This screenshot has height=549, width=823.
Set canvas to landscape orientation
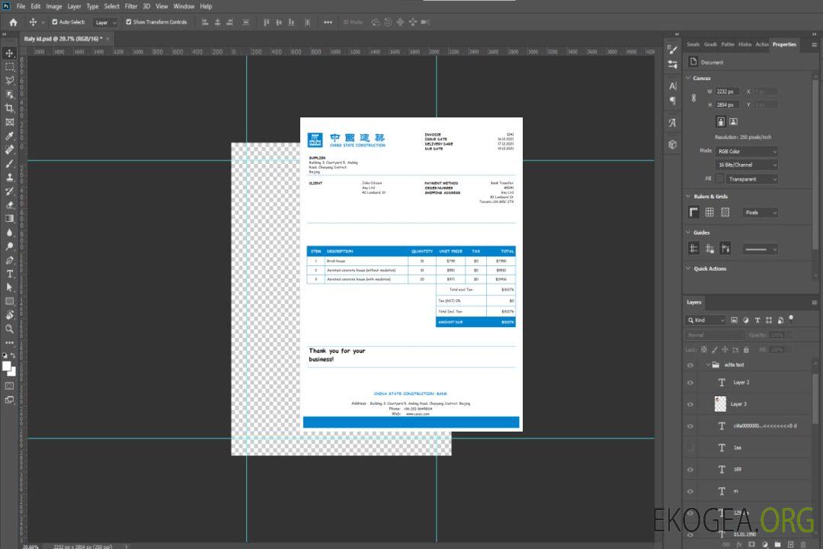click(733, 121)
